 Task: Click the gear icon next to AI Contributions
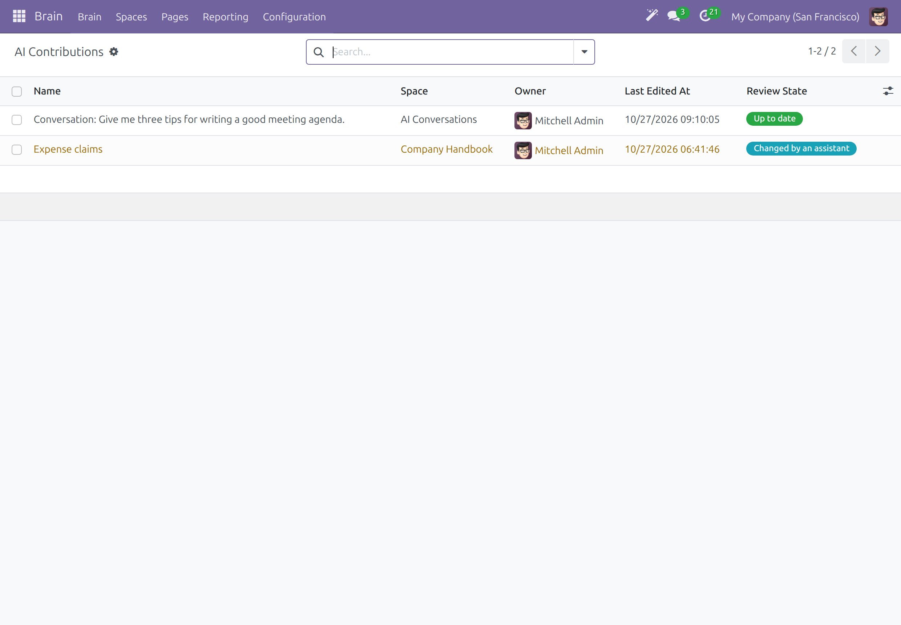pyautogui.click(x=114, y=52)
